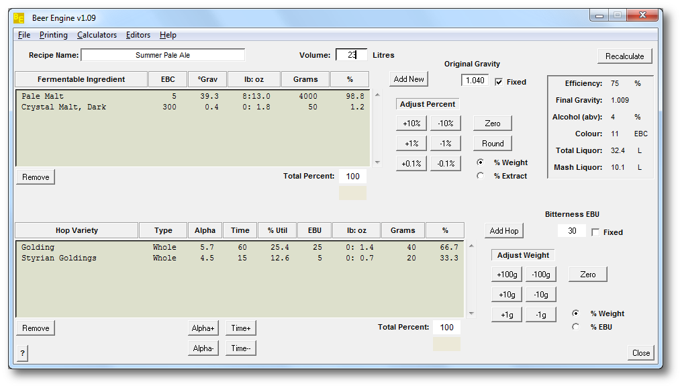Click the Bitterness EBU value field
This screenshot has height=388, width=682.
point(572,231)
